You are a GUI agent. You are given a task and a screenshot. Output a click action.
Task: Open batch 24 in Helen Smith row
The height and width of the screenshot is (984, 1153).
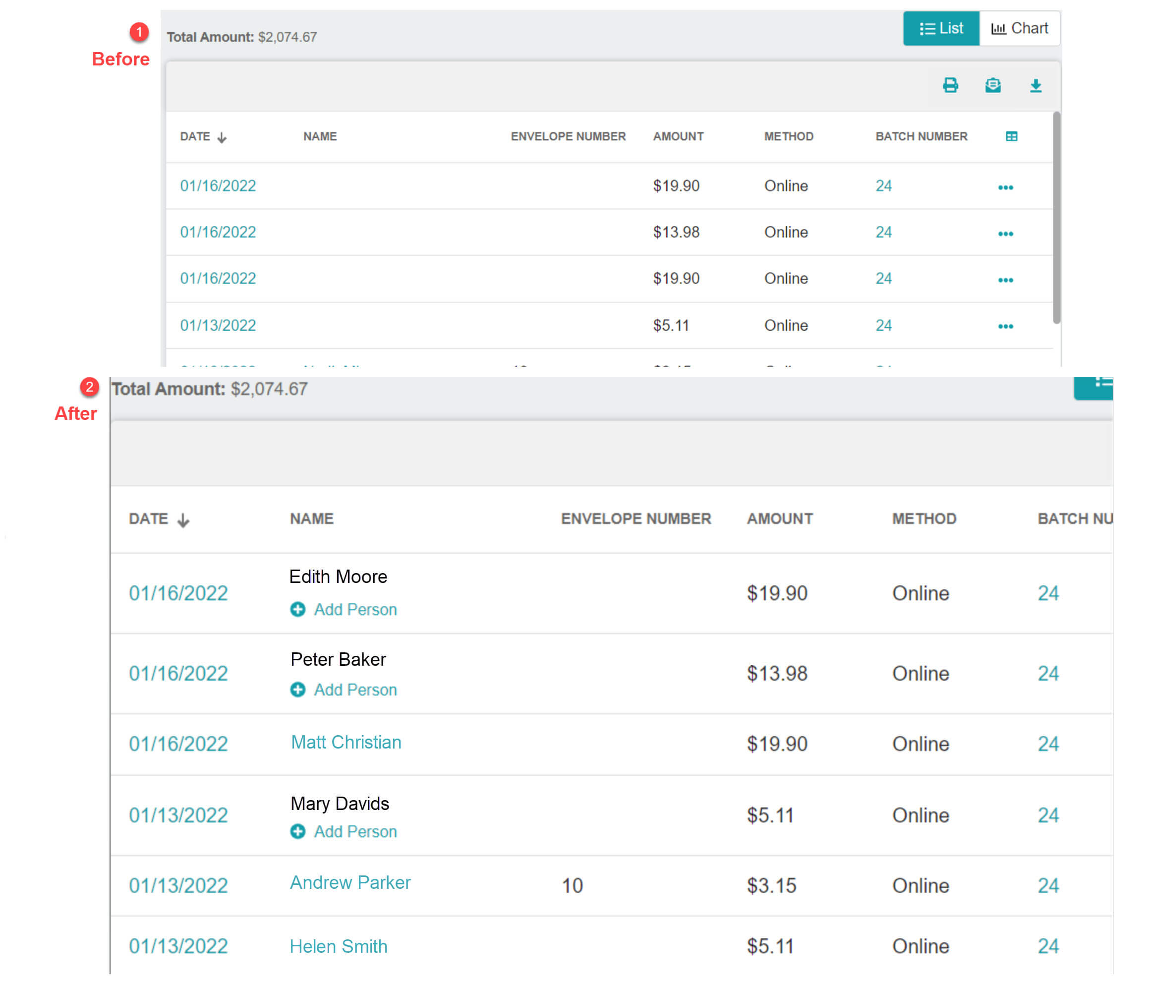[1048, 946]
